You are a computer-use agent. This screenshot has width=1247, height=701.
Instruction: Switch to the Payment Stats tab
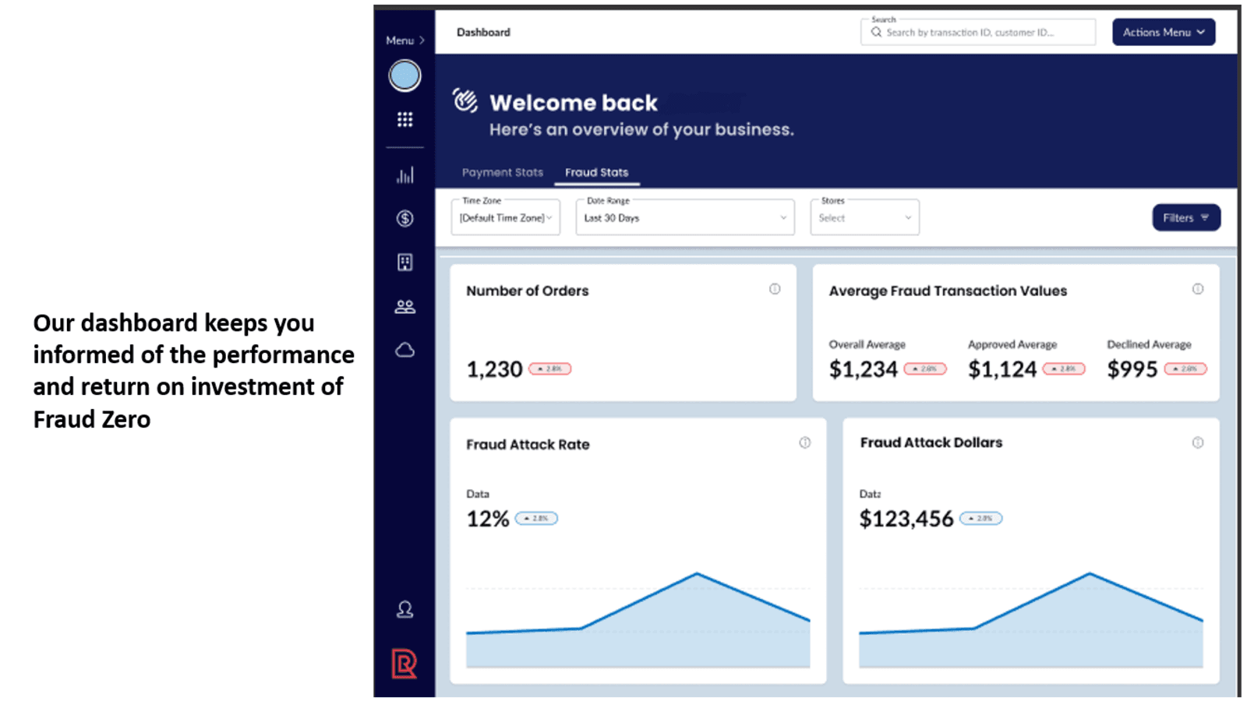502,172
